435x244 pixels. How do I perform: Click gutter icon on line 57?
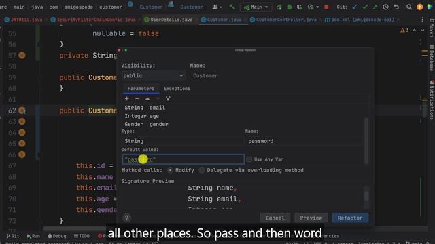click(x=22, y=55)
